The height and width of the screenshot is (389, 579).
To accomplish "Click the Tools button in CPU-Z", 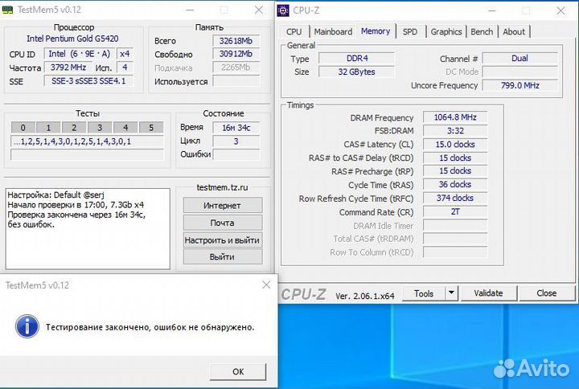I will (x=424, y=294).
